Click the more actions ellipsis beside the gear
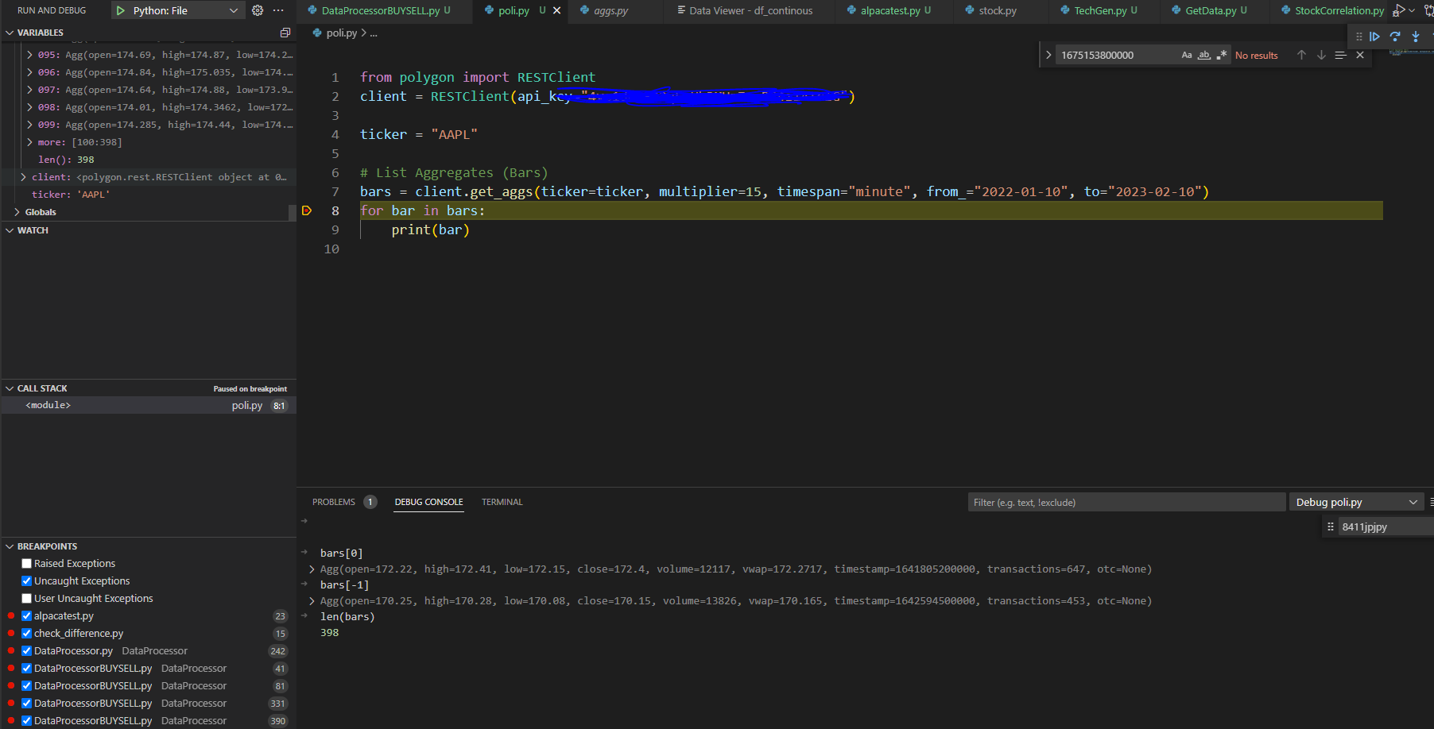 (277, 10)
